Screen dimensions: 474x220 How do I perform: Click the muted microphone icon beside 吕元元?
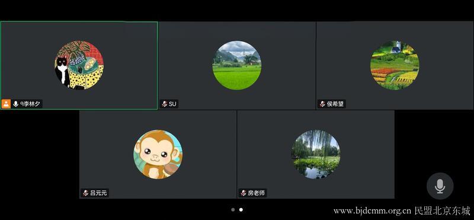coord(86,193)
